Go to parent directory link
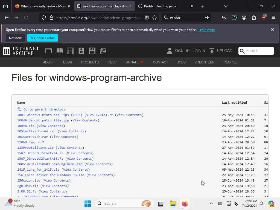 pyautogui.click(x=45, y=109)
